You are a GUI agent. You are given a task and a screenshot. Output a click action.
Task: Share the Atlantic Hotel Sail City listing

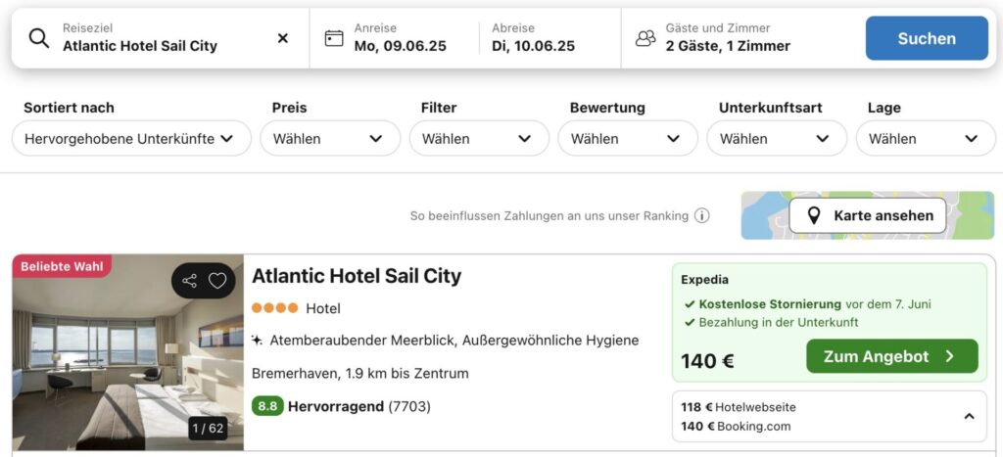[x=189, y=281]
